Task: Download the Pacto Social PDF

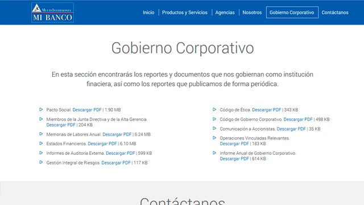Action: tap(87, 110)
